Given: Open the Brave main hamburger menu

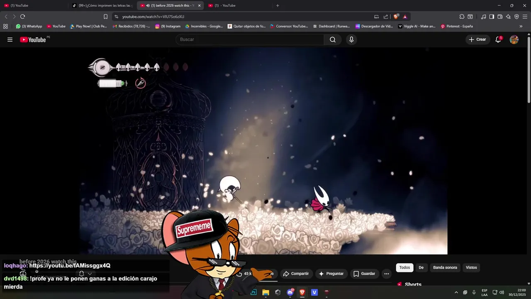Looking at the screenshot, I should point(525,17).
